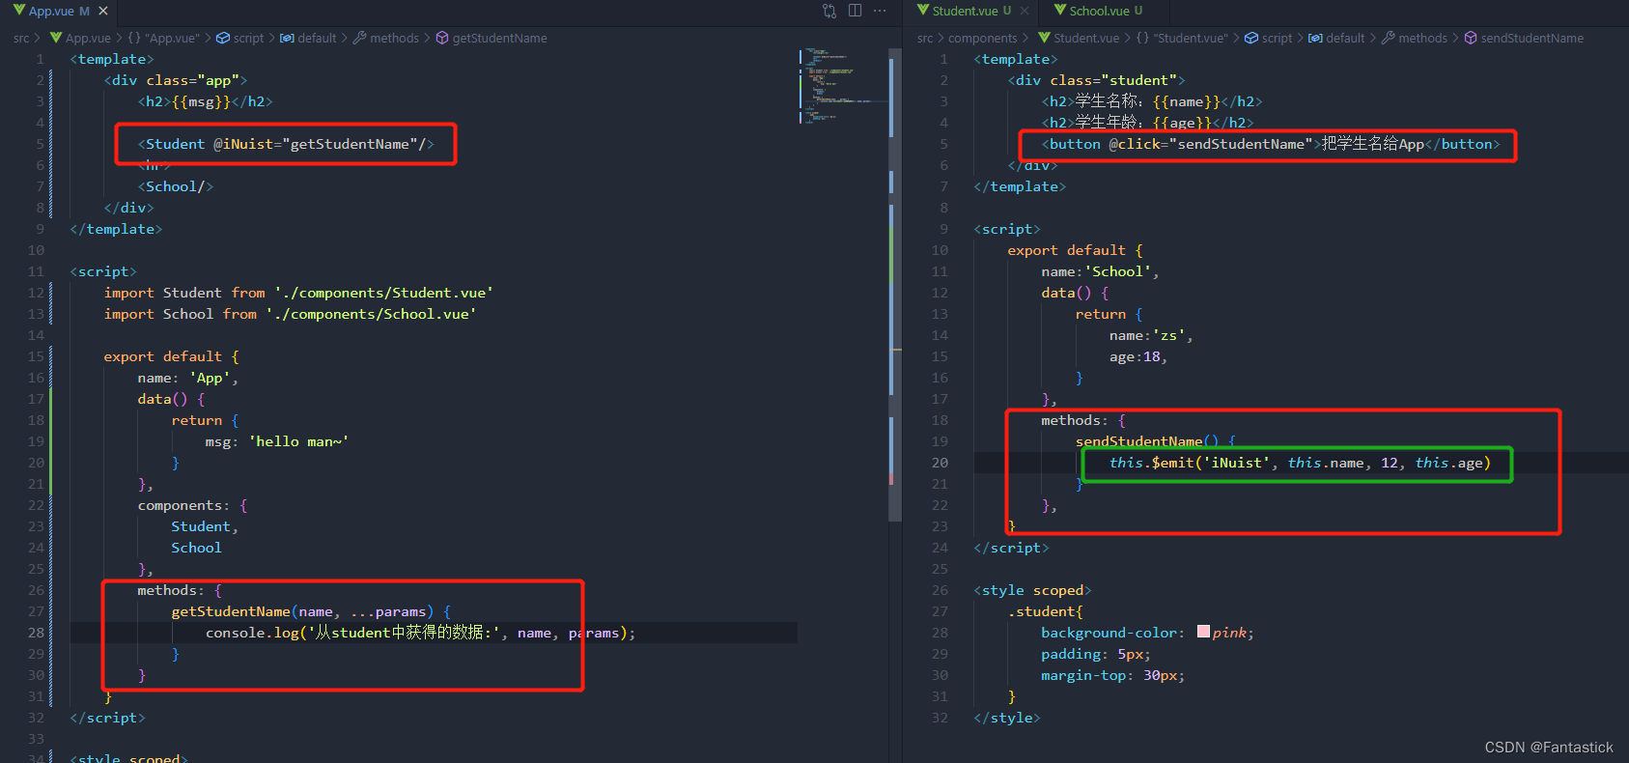This screenshot has height=763, width=1629.
Task: Open changes compare icon in left editor
Action: pyautogui.click(x=829, y=11)
